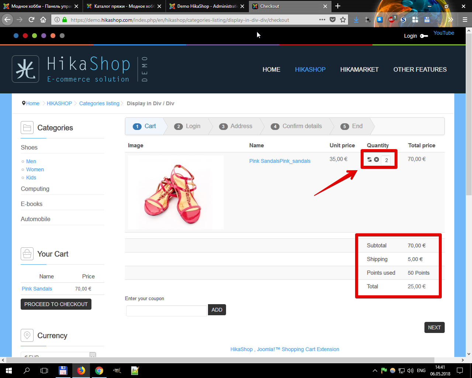Image resolution: width=472 pixels, height=378 pixels.
Task: Open the Men shoes category
Action: click(31, 161)
